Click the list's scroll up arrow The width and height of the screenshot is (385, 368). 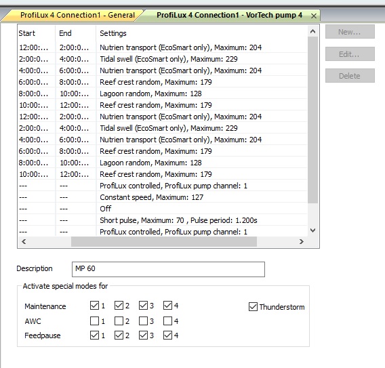(312, 31)
